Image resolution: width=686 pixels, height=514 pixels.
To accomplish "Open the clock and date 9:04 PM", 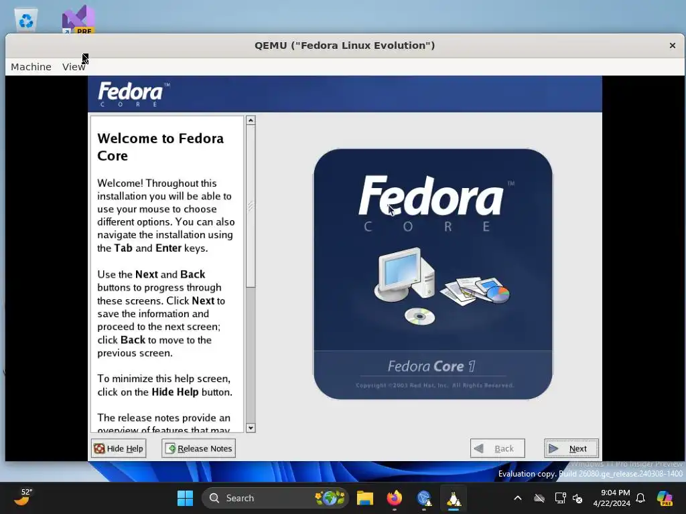I will click(612, 498).
